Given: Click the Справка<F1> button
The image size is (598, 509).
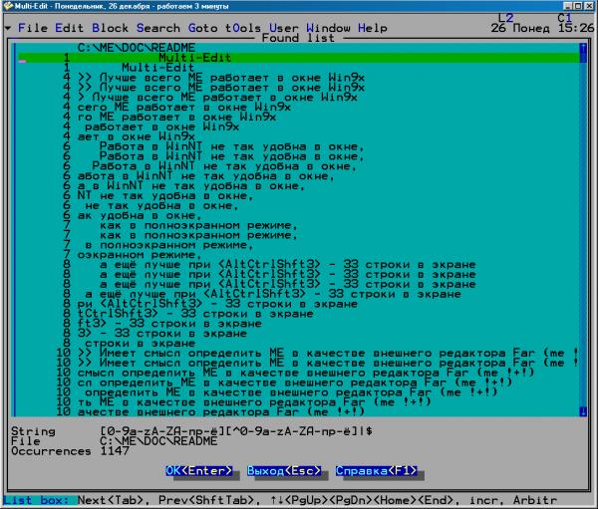Looking at the screenshot, I should 377,471.
